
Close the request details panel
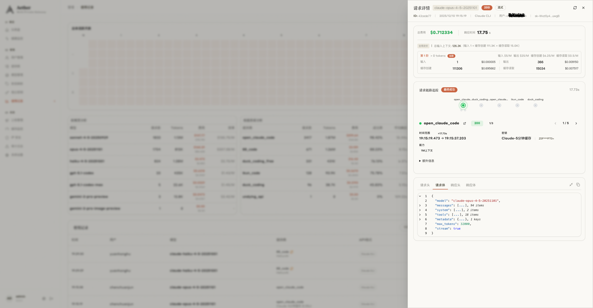point(583,8)
